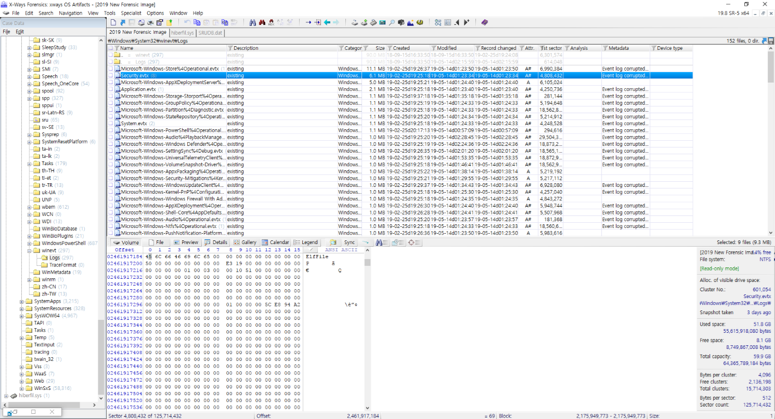The image size is (775, 419).
Task: Click the crosshair position icon in lower toolbar
Action: tap(415, 242)
